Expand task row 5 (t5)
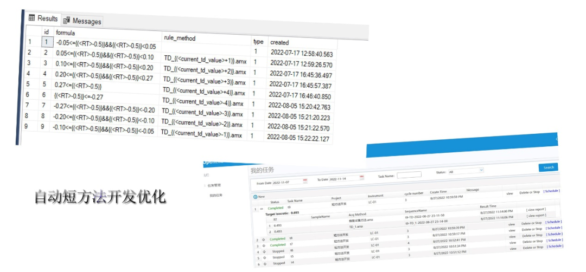This screenshot has height=272, width=586. point(265,258)
